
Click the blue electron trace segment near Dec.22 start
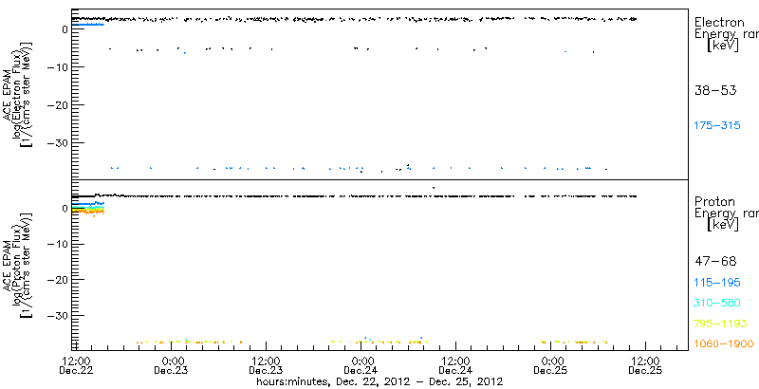click(x=88, y=24)
